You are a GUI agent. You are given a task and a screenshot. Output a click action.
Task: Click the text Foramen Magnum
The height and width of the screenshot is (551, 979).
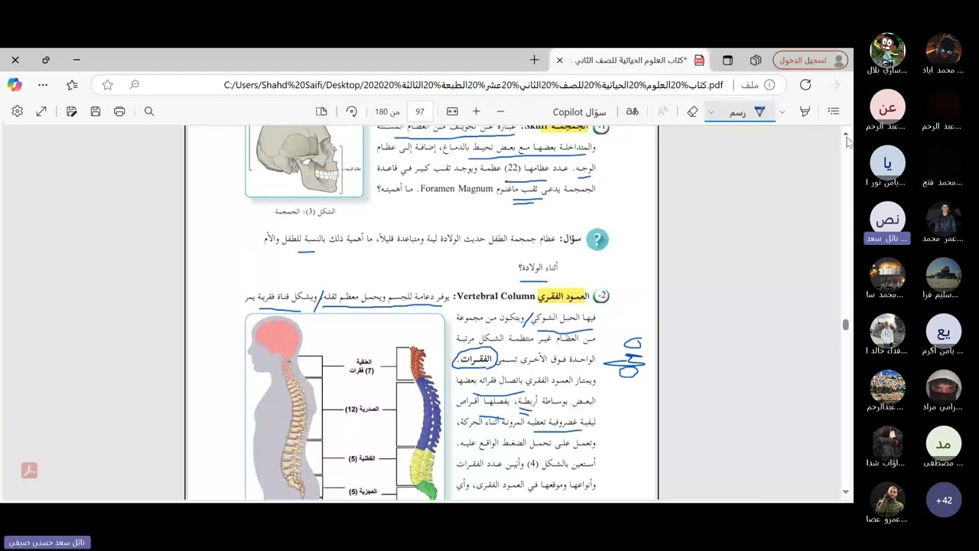tap(456, 188)
